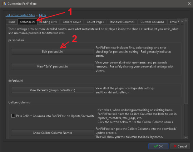The image size is (193, 152).
Task: Switch to the Basic tab
Action: pos(12,22)
